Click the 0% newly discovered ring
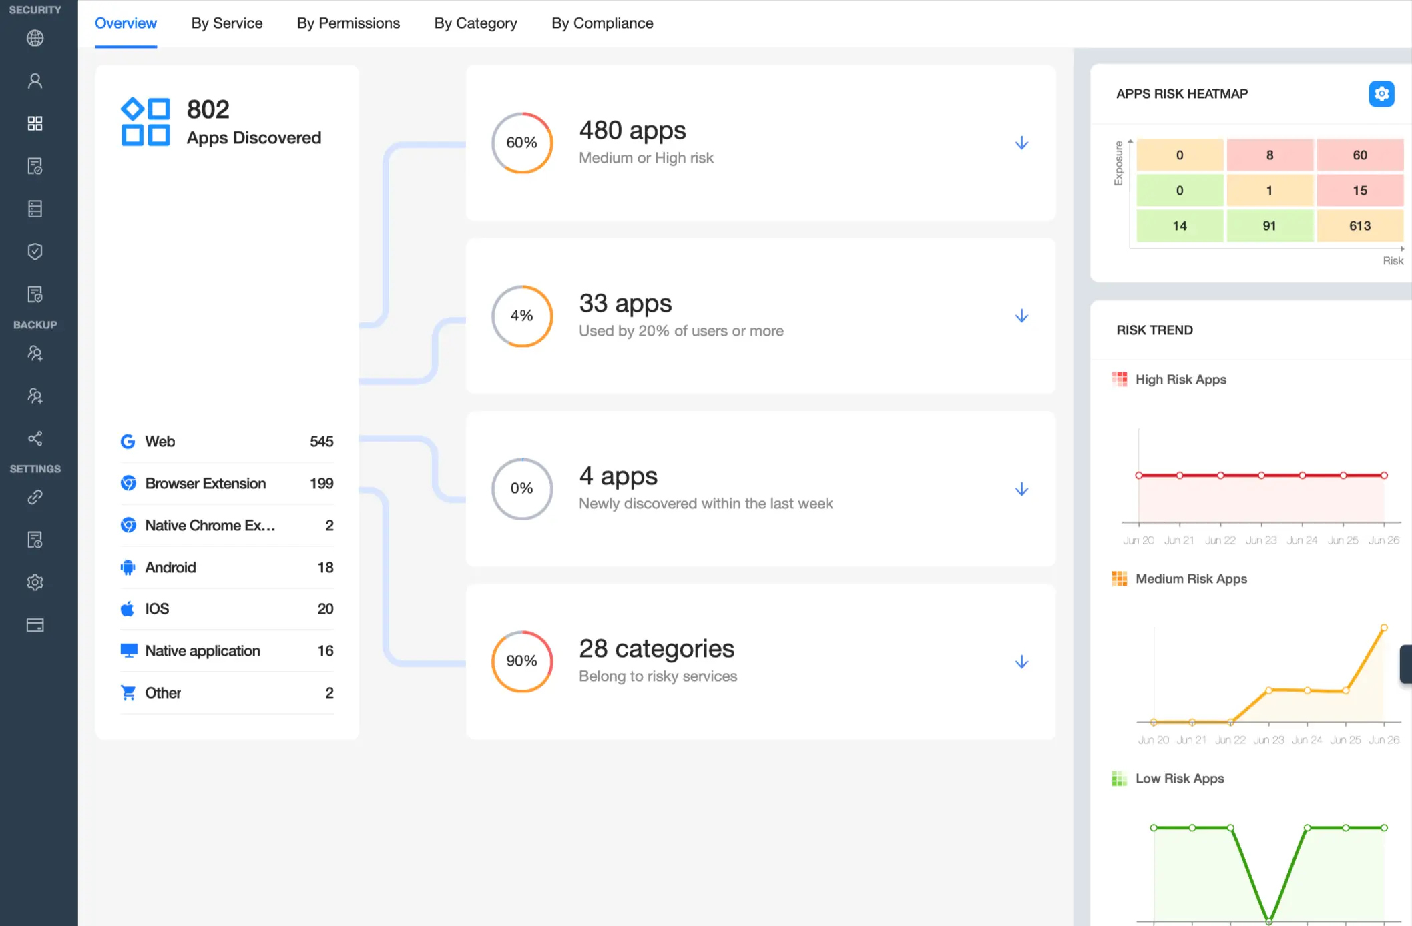Screen dimensions: 1412x926 coord(522,488)
